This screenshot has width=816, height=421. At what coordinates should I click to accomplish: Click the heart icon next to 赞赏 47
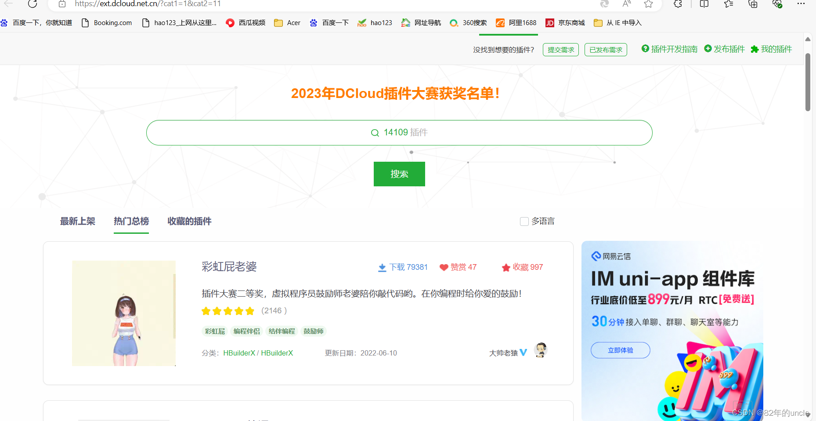443,267
